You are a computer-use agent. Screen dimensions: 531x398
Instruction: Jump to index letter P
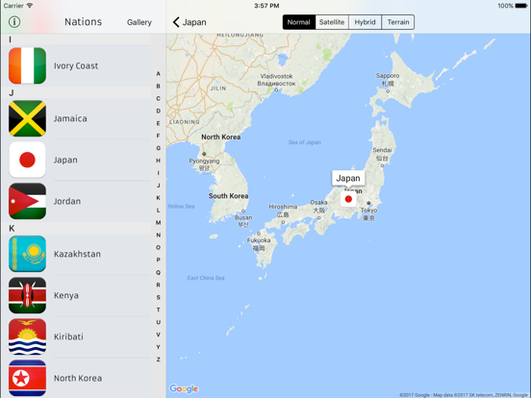click(x=158, y=260)
